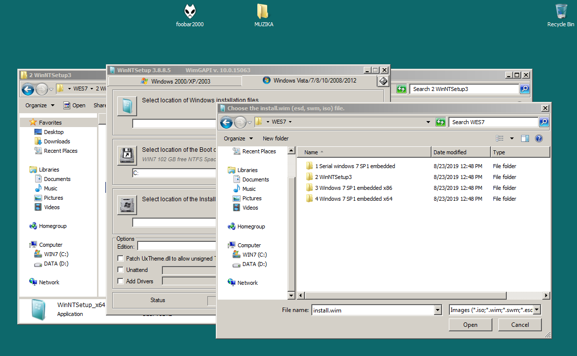The width and height of the screenshot is (577, 356).
Task: Sort by Name column header
Action: (x=364, y=152)
